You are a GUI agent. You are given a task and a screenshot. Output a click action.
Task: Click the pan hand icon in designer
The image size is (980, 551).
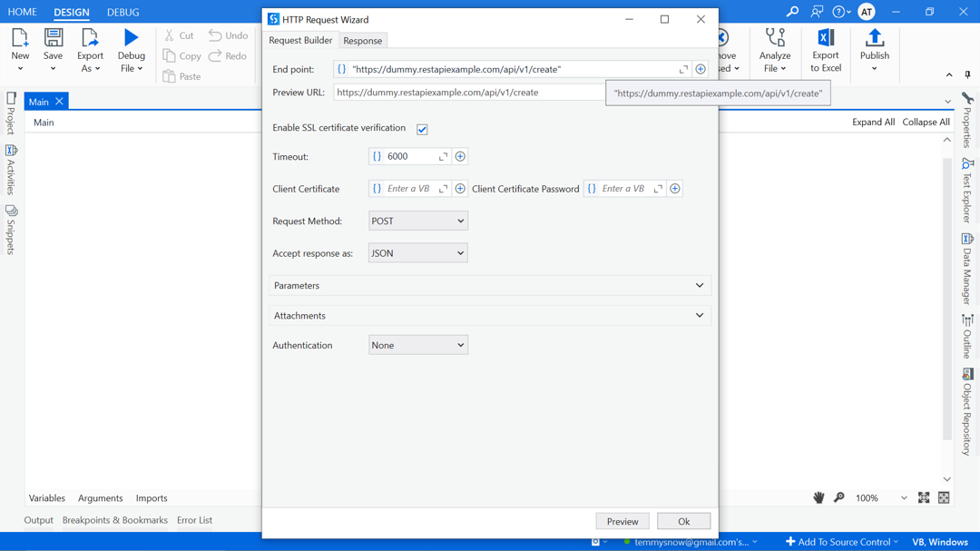coord(818,497)
